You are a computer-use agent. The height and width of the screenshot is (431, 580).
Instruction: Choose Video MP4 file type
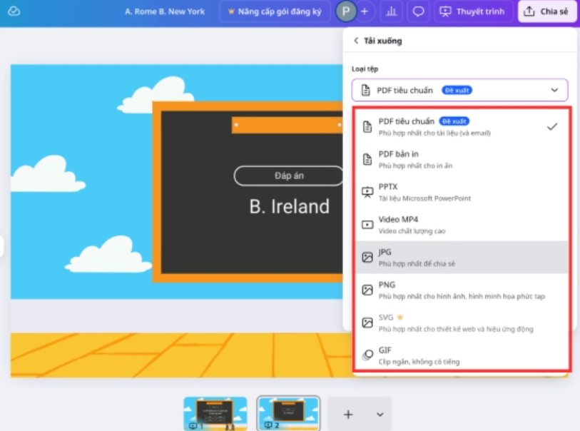coord(460,224)
